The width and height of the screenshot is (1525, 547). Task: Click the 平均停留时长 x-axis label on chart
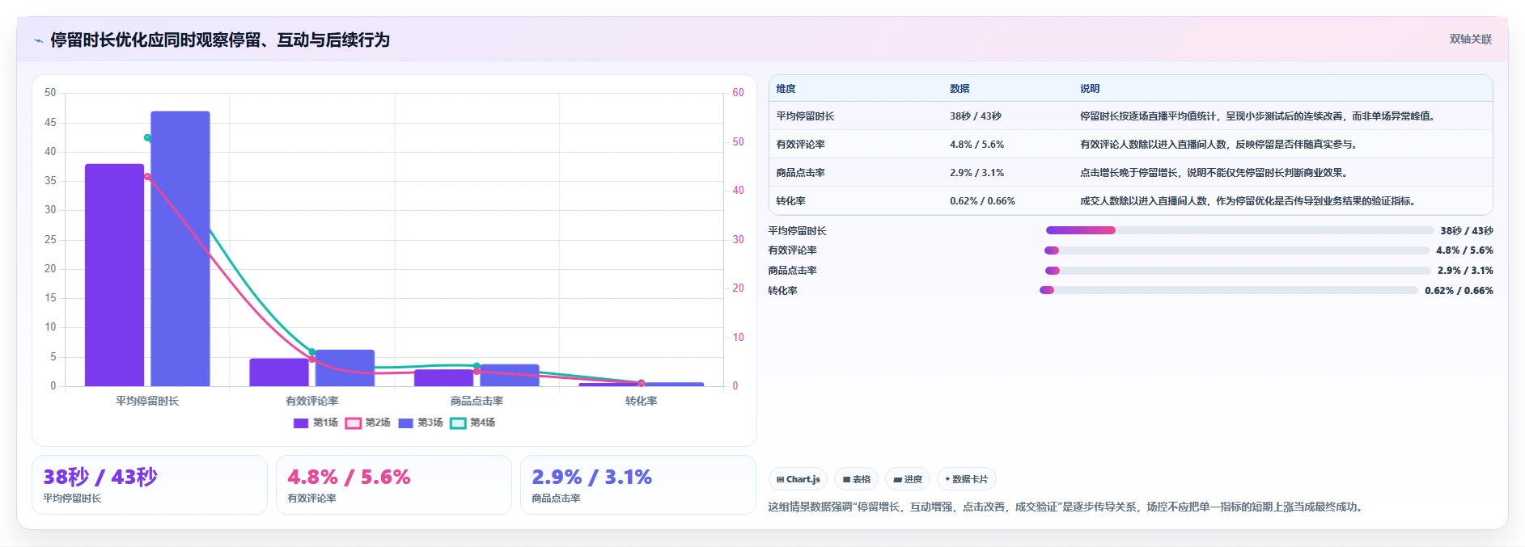147,401
